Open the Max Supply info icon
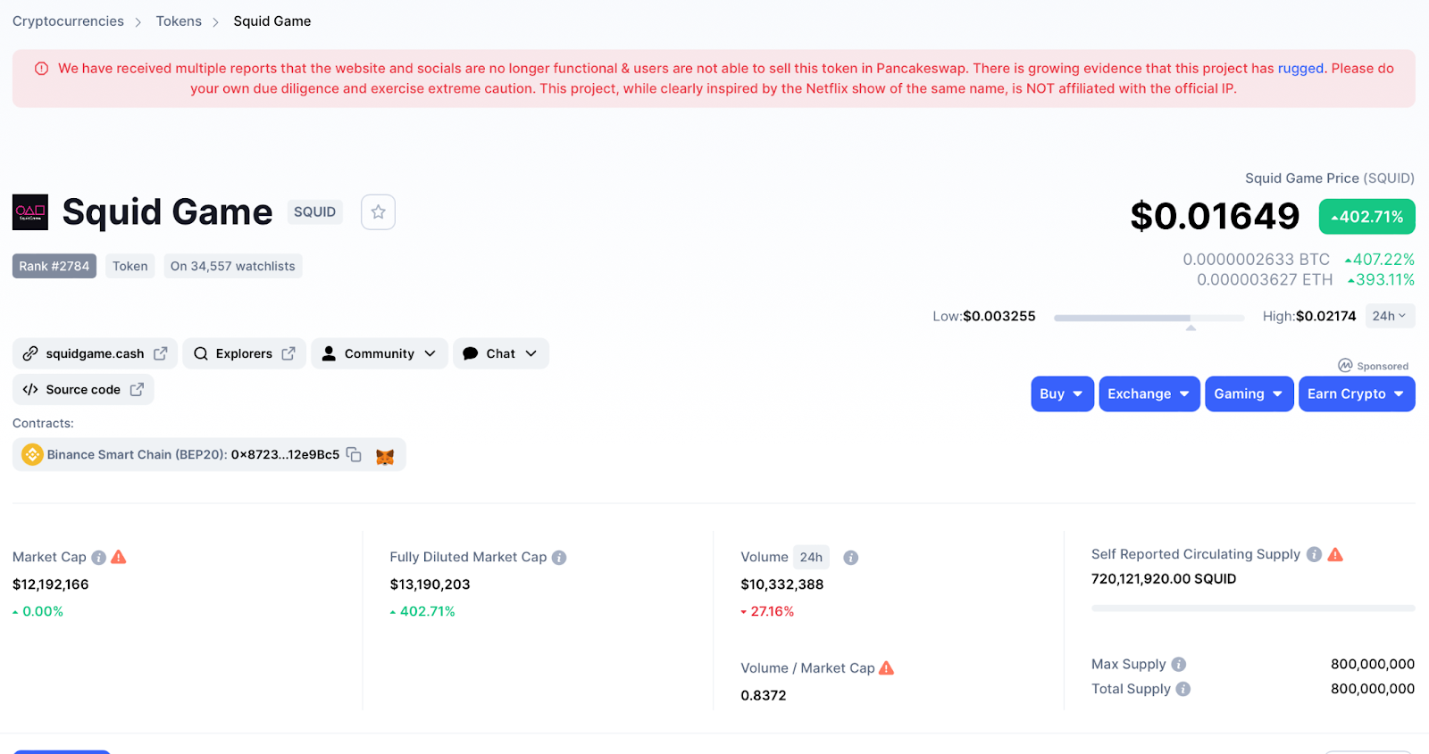 coord(1179,664)
